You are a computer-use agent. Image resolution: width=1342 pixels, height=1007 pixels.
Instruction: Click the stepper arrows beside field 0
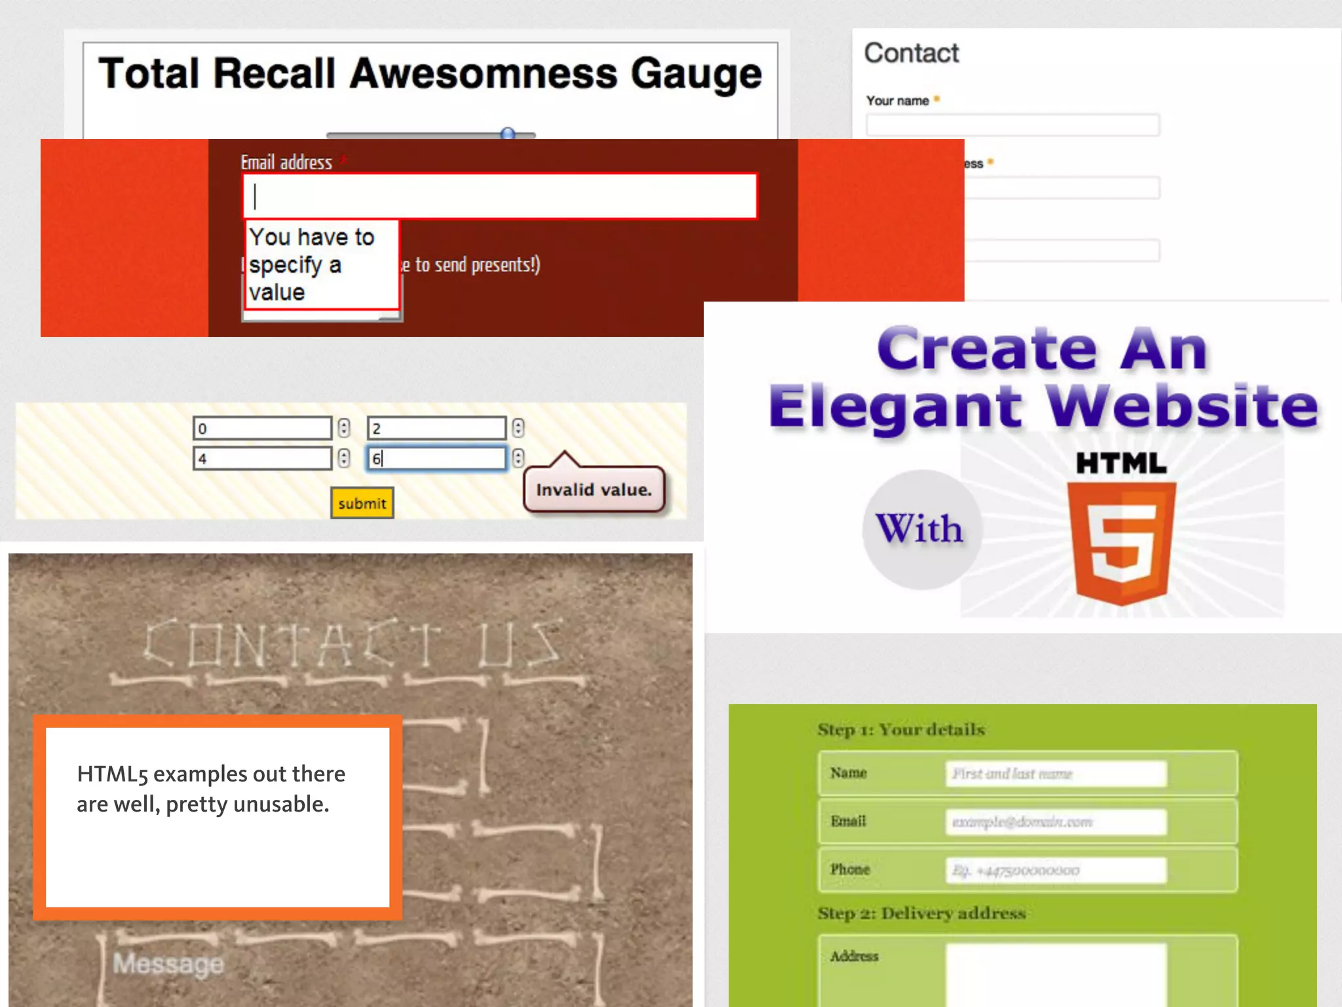[x=344, y=428]
